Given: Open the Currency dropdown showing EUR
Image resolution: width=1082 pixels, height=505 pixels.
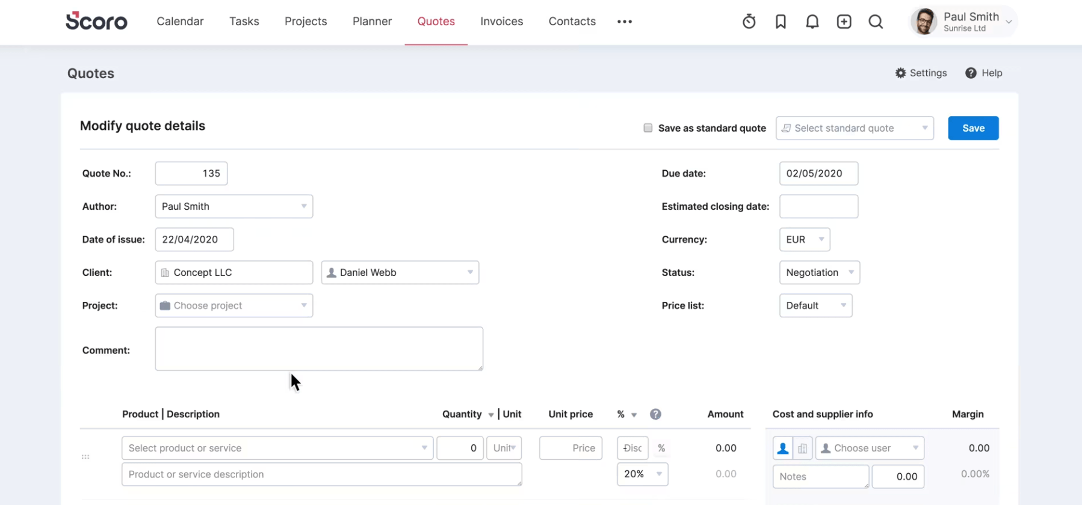Looking at the screenshot, I should pos(804,239).
